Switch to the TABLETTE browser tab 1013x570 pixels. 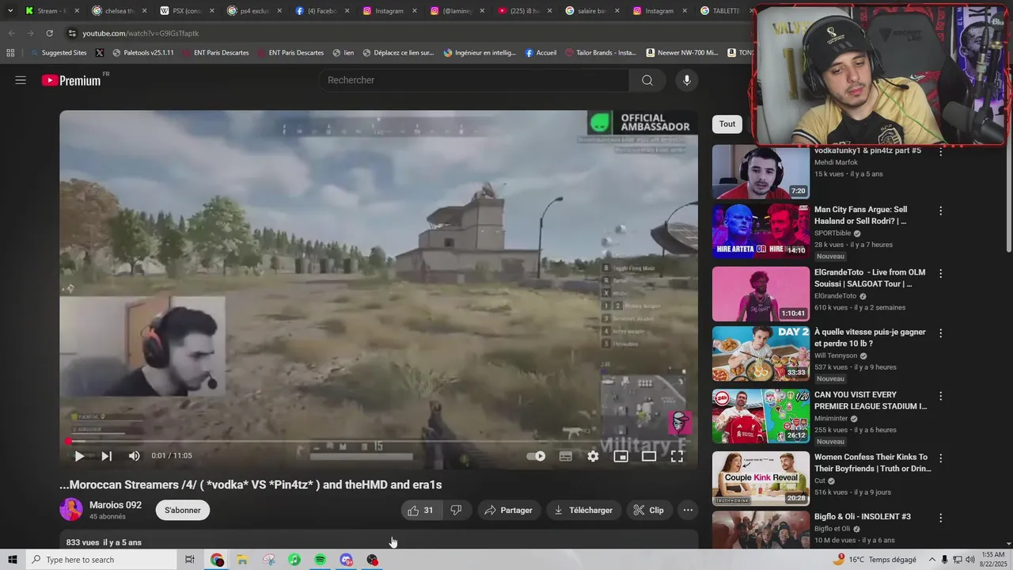724,11
